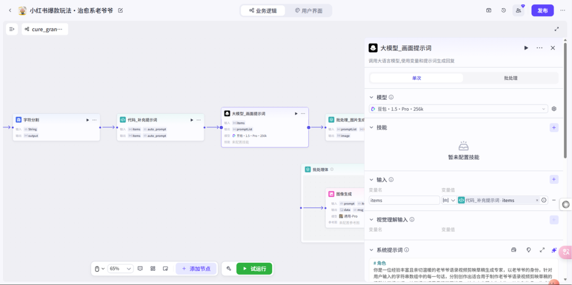Open the top-right more options menu

[x=563, y=11]
